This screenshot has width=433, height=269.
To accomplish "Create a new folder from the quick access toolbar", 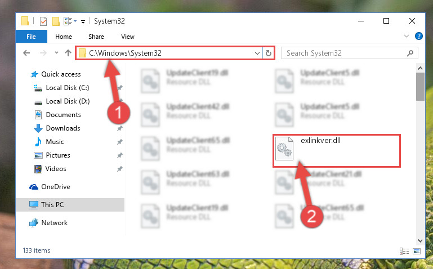I will pos(56,21).
